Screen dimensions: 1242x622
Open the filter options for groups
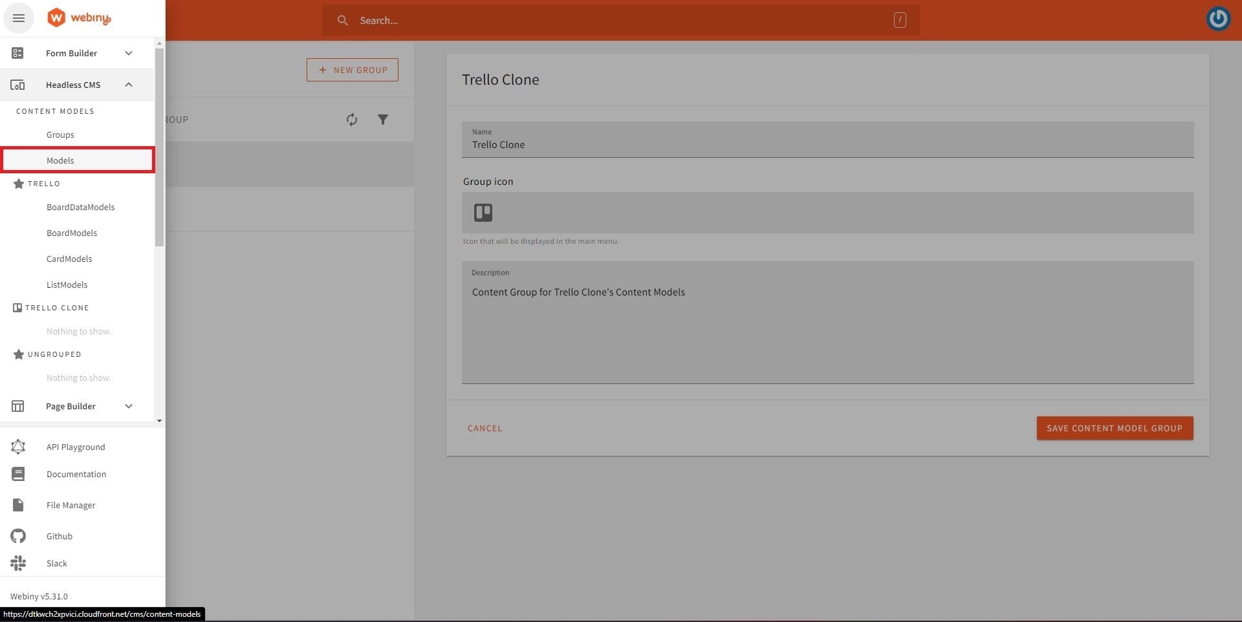[x=384, y=120]
